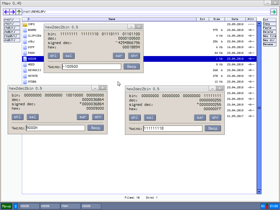The width and height of the screenshot is (280, 210).
Task: Go up one directory with the up arrow
Action: (x=19, y=12)
